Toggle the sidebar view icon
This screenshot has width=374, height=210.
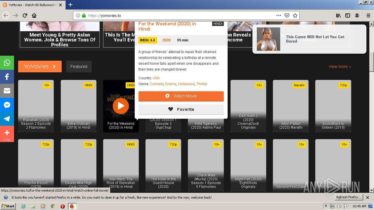tap(348, 15)
